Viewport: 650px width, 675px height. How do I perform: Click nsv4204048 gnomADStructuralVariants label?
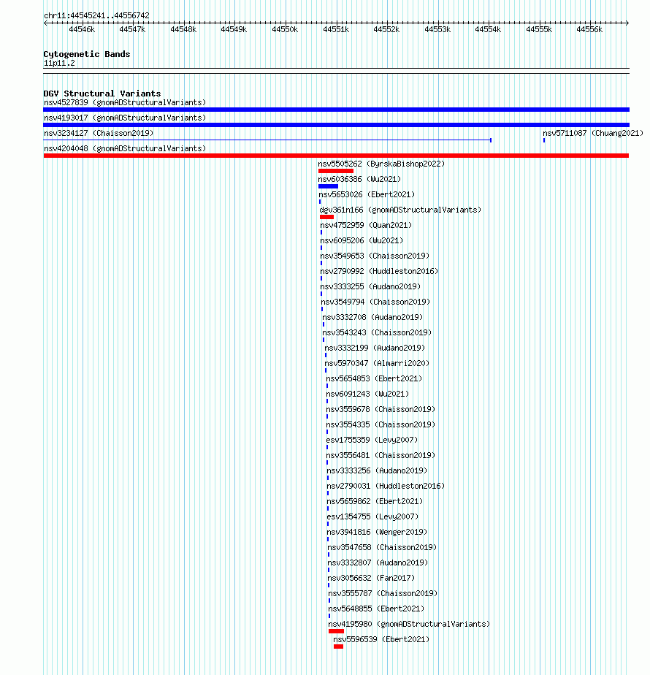125,148
